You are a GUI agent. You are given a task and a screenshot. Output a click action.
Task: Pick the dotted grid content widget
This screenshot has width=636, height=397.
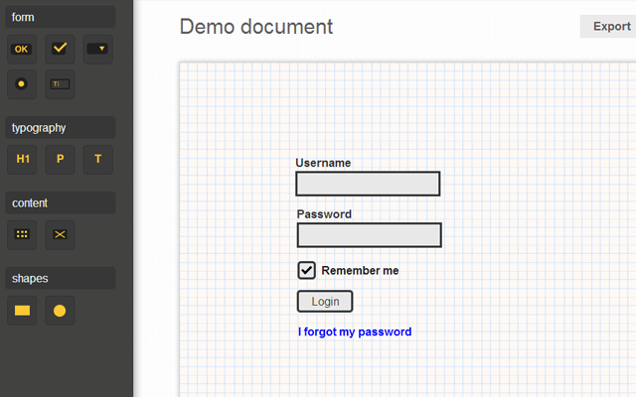pos(22,234)
